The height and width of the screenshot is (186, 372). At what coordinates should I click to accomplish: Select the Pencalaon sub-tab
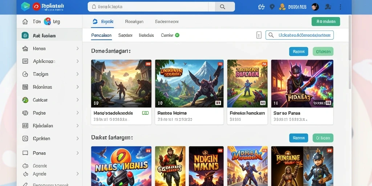[101, 35]
